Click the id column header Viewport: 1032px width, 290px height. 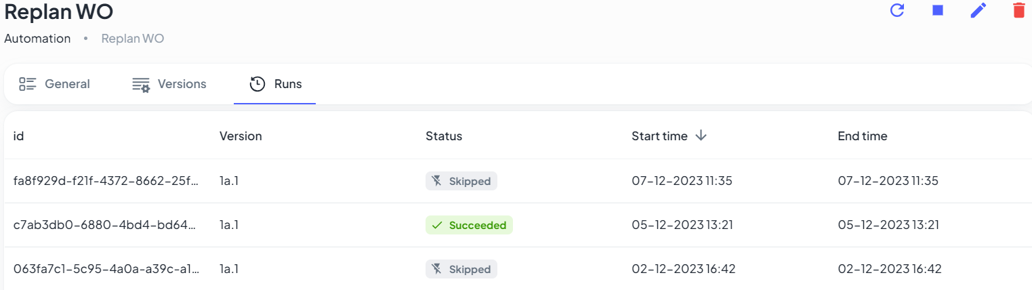coord(19,136)
